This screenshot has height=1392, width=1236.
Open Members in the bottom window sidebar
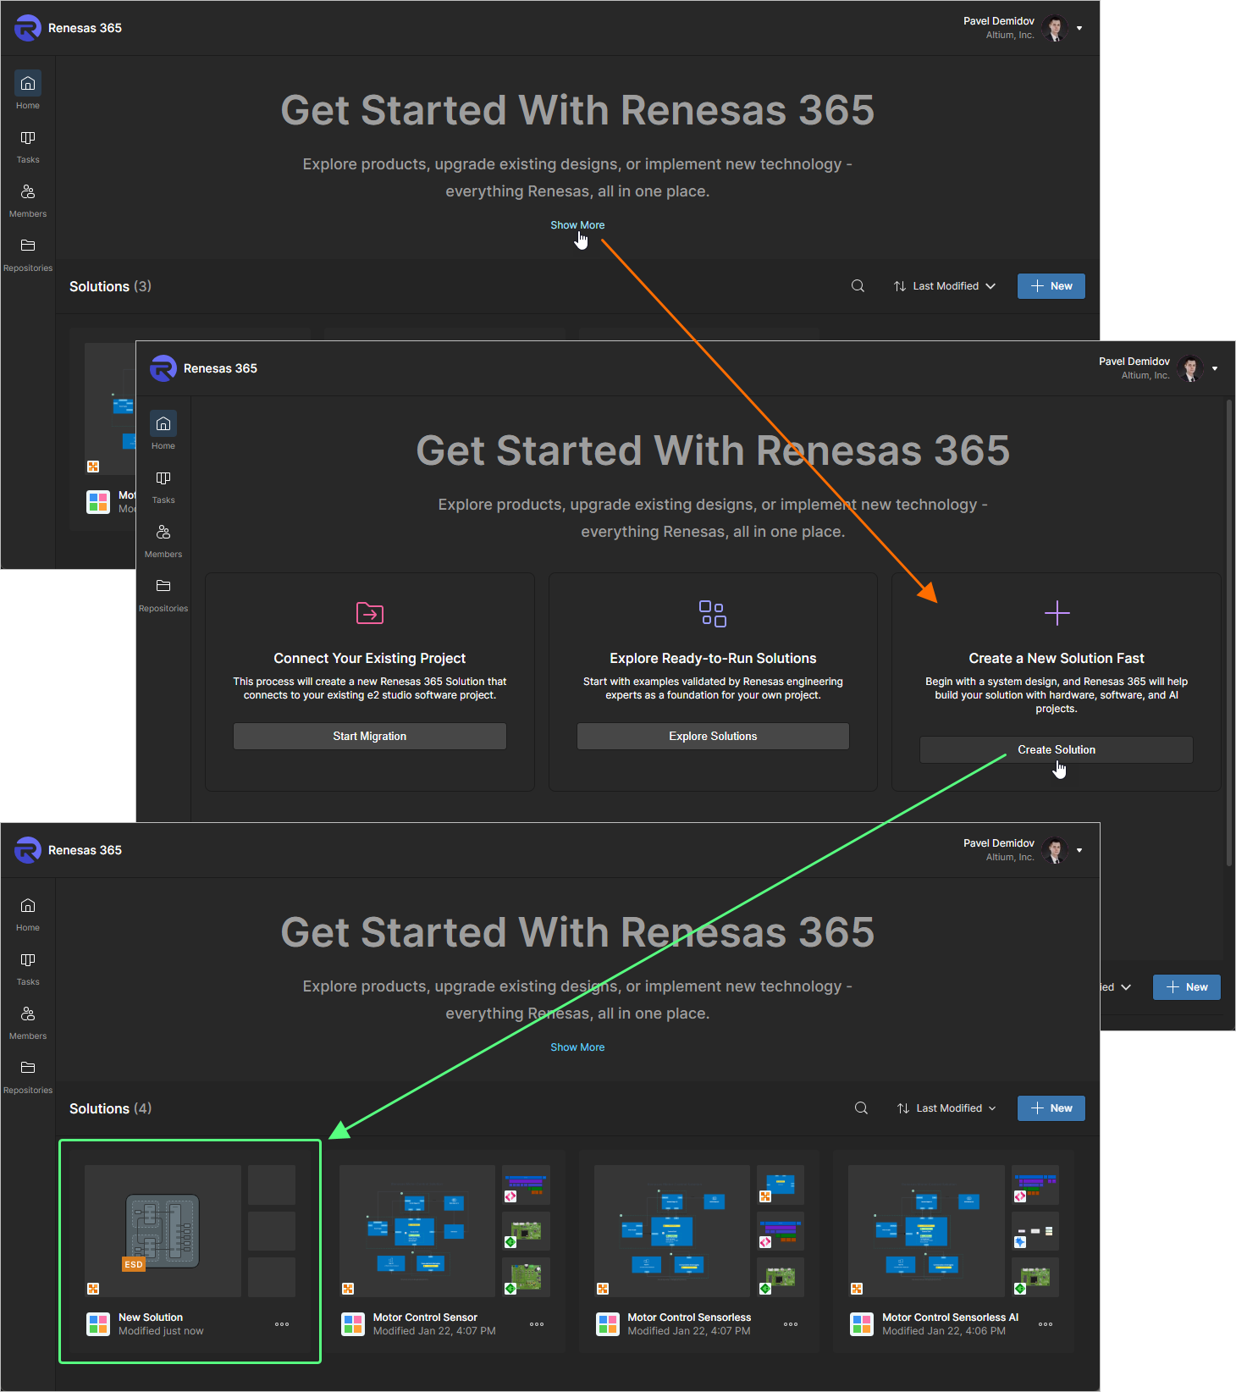tap(28, 1023)
